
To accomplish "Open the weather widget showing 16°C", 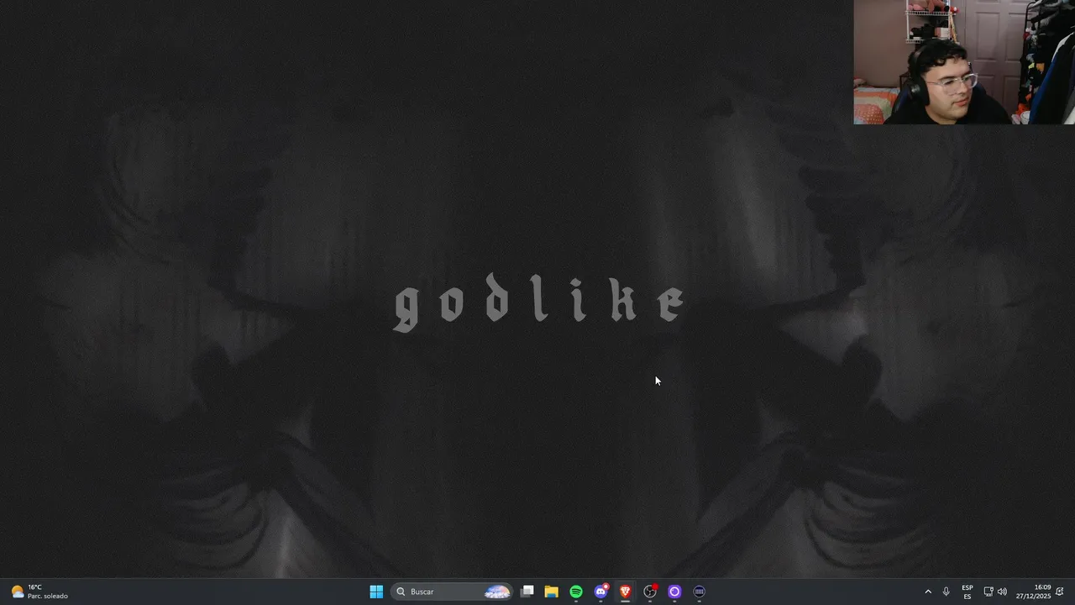I will pyautogui.click(x=39, y=592).
